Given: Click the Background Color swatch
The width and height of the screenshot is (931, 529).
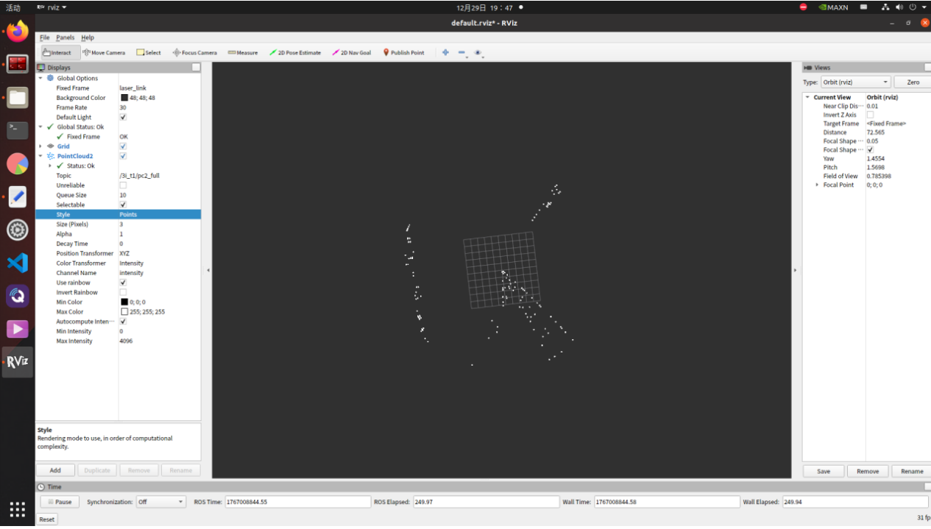Looking at the screenshot, I should pyautogui.click(x=124, y=98).
